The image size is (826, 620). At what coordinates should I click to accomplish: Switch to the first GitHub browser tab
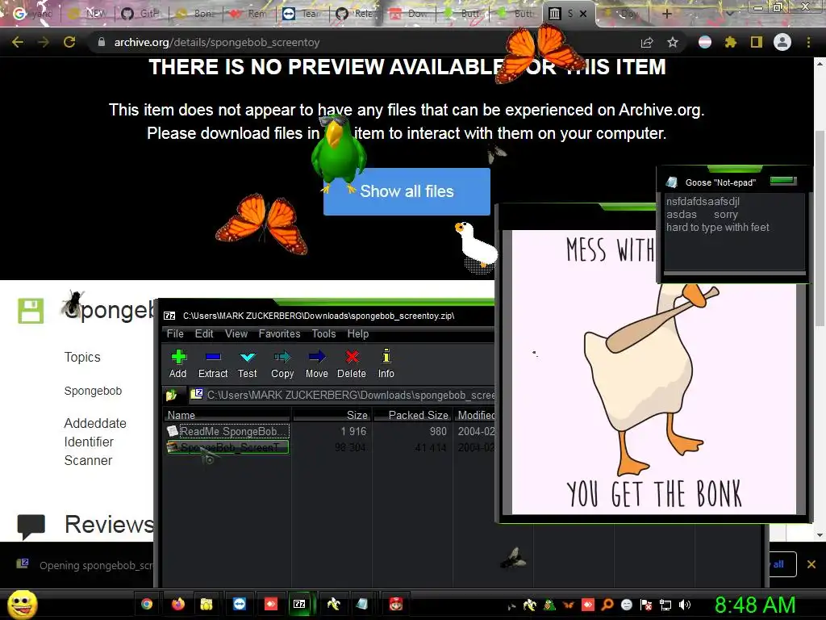tap(141, 13)
